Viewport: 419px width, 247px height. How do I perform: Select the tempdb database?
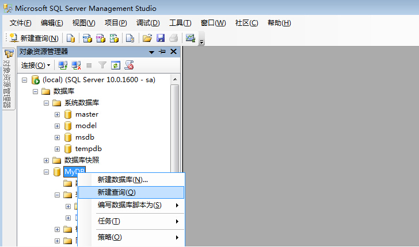[89, 149]
